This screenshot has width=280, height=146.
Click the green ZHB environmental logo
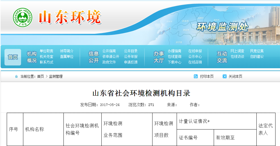(22, 17)
